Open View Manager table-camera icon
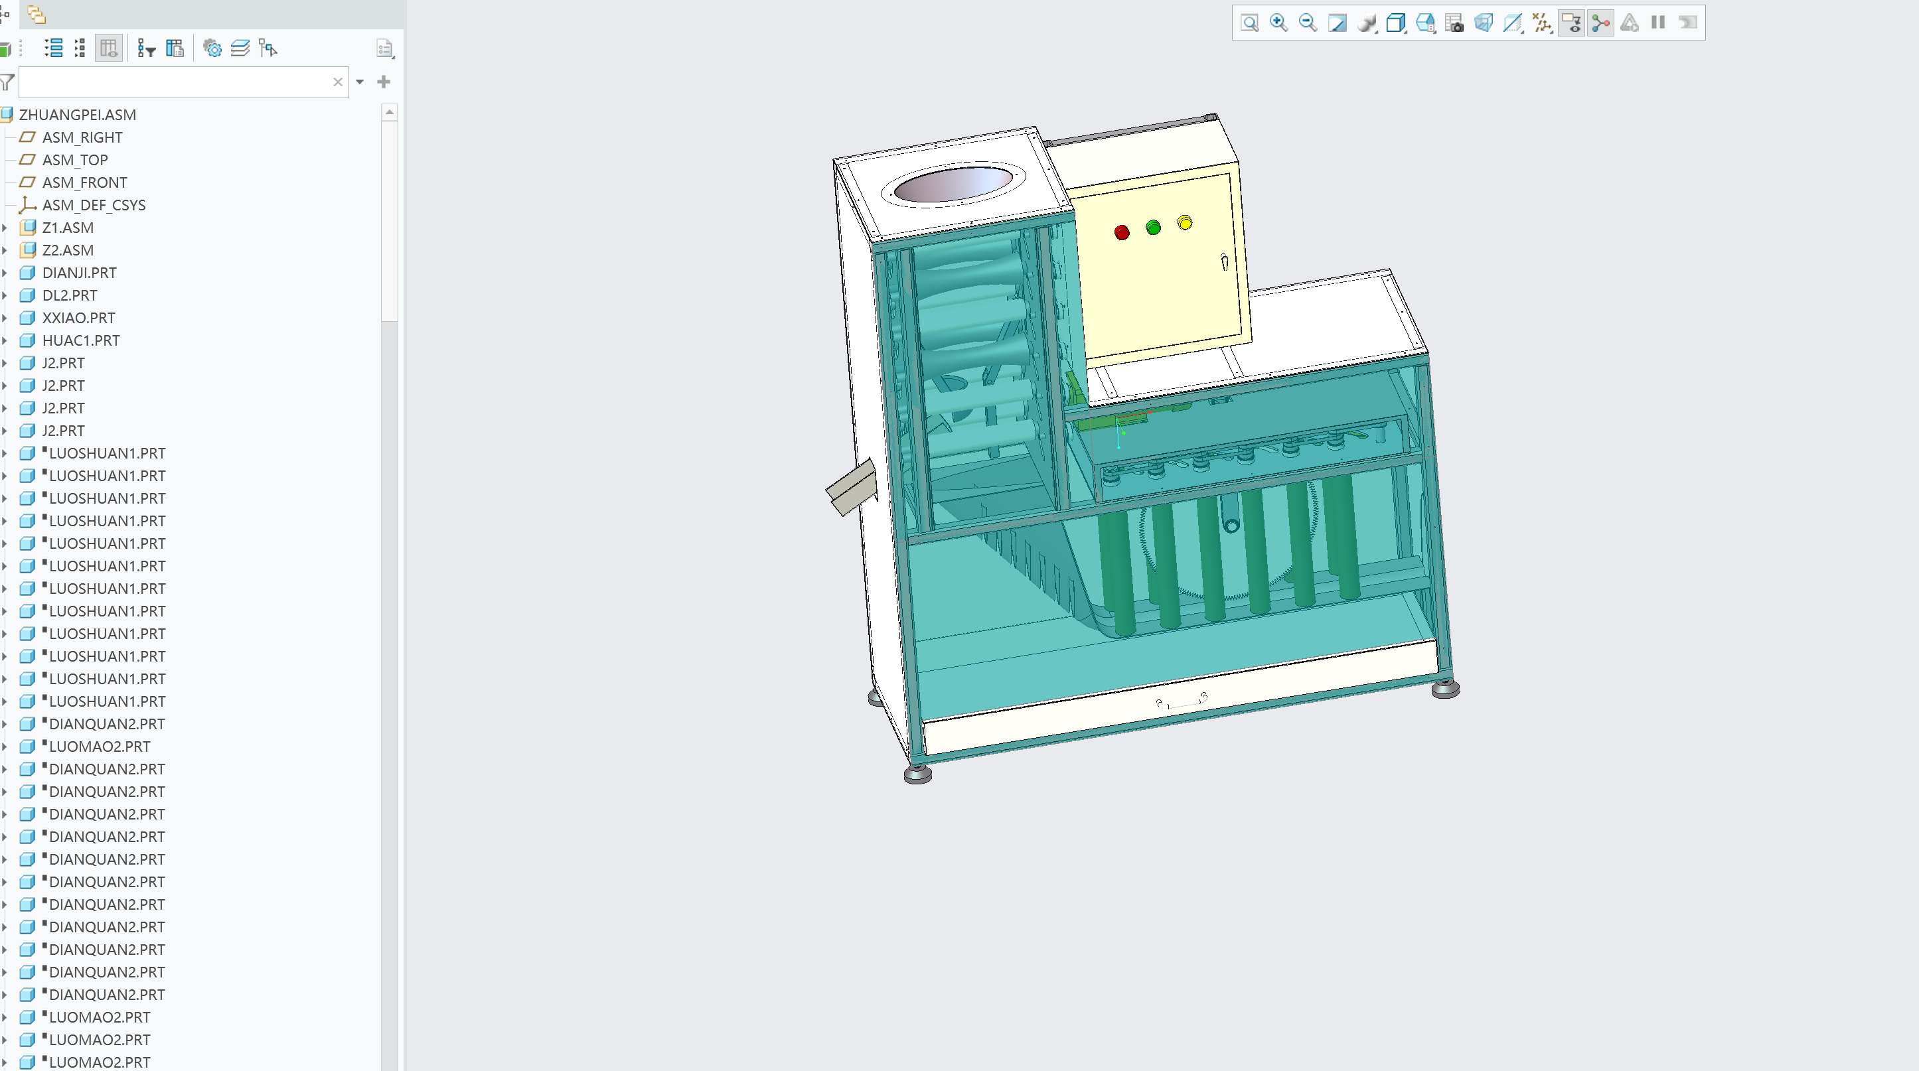Viewport: 1919px width, 1071px height. tap(1454, 23)
